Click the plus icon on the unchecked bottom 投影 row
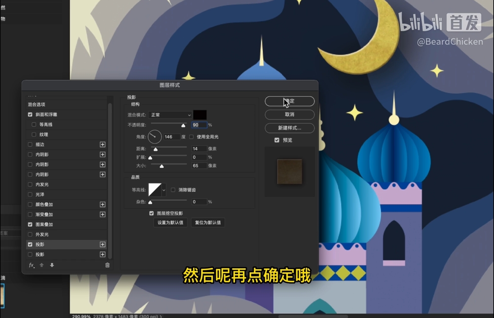 click(102, 254)
